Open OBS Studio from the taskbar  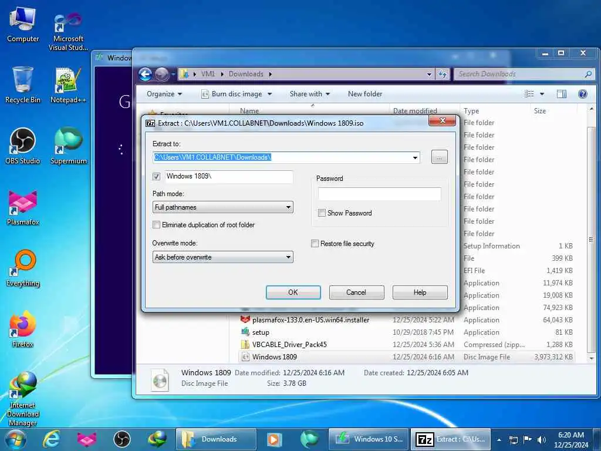pyautogui.click(x=122, y=439)
